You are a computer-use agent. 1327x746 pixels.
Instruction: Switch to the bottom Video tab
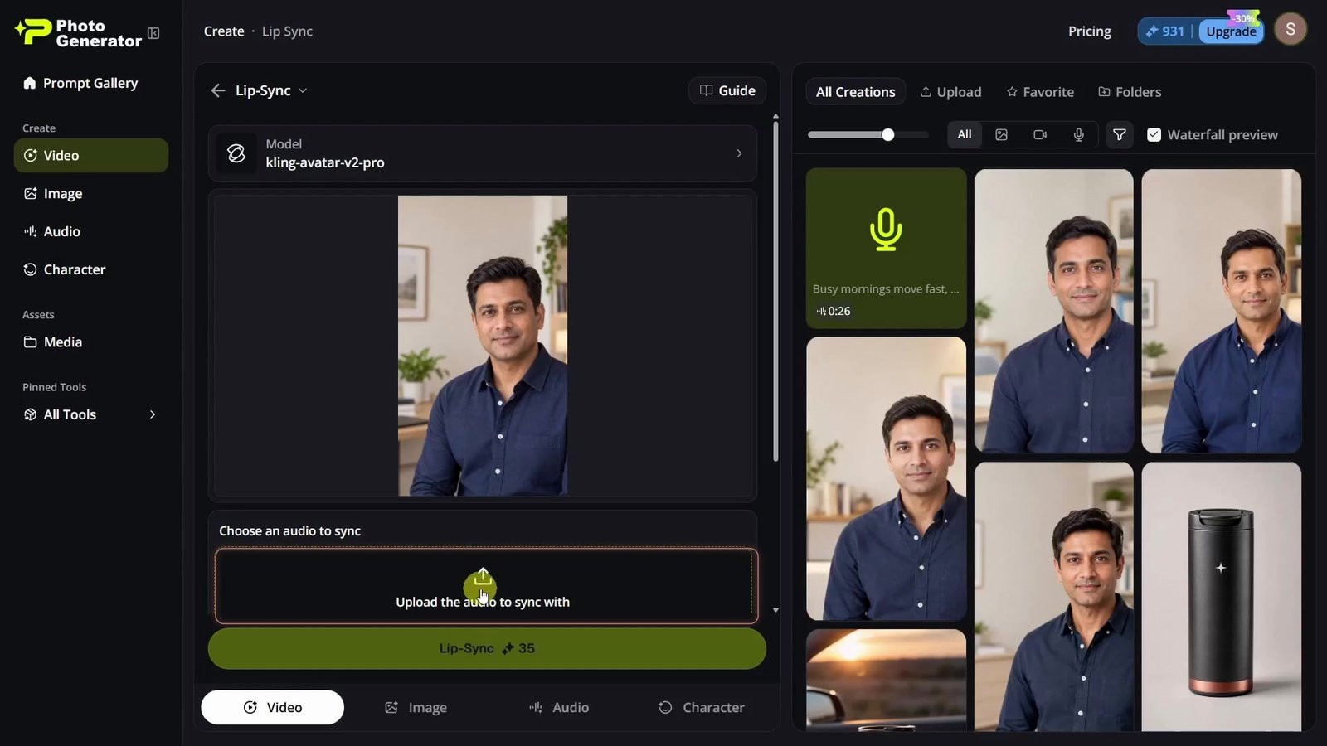pyautogui.click(x=272, y=707)
